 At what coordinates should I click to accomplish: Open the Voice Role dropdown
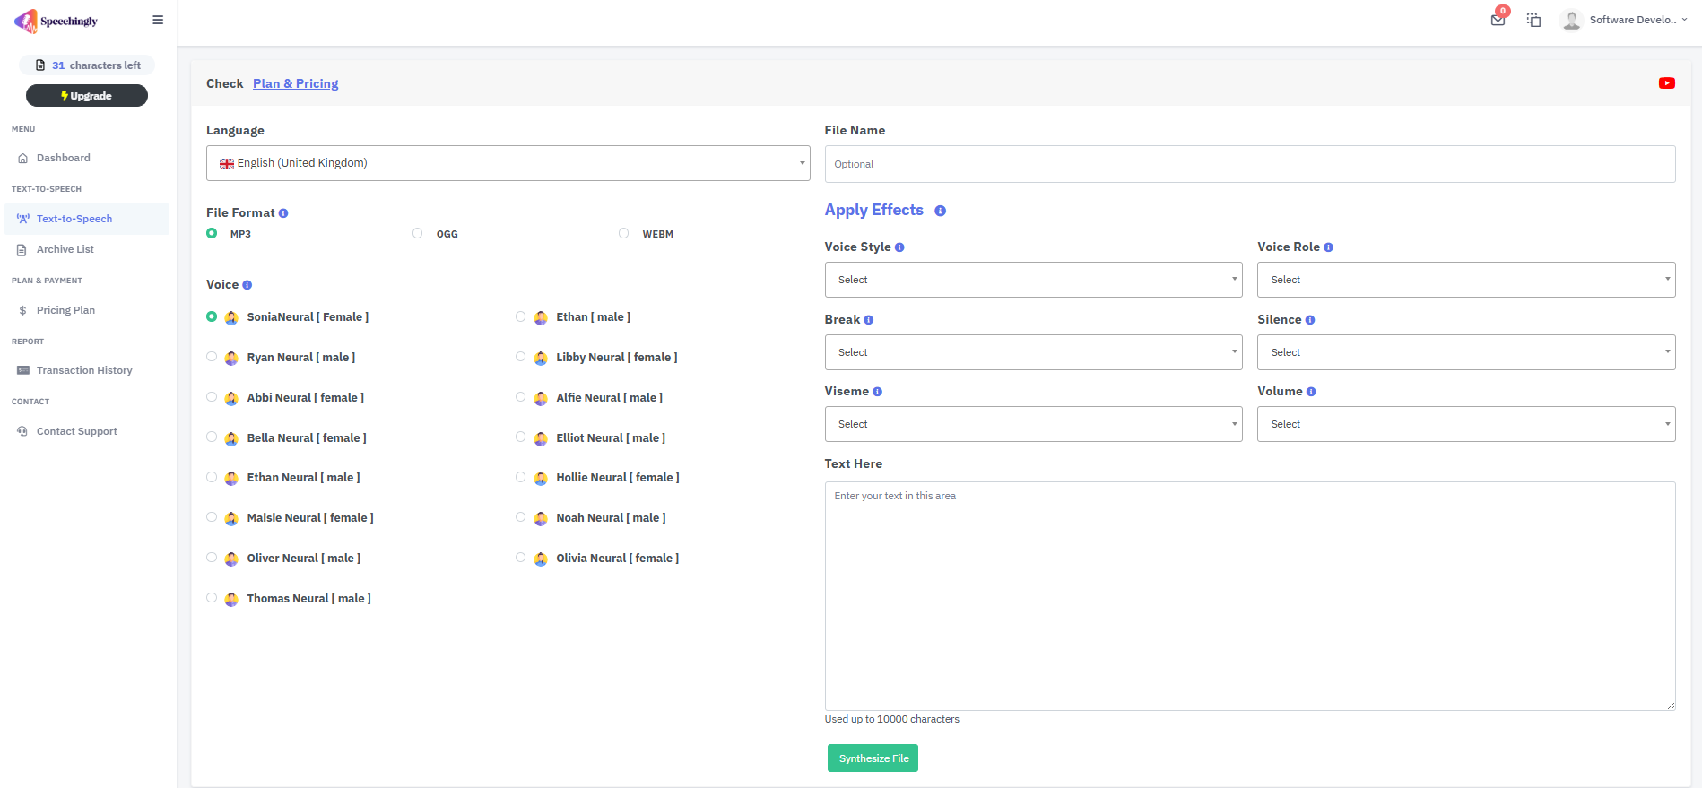1466,280
